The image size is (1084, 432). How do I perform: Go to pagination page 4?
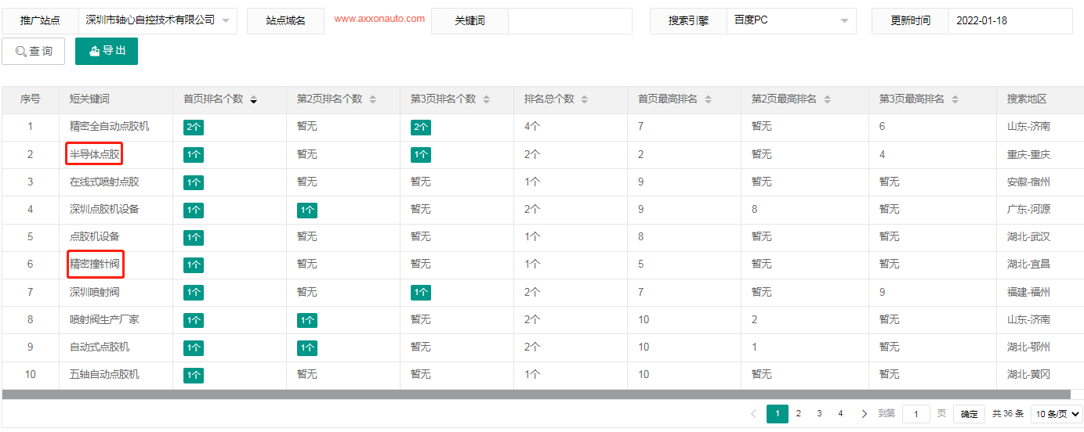(x=840, y=414)
